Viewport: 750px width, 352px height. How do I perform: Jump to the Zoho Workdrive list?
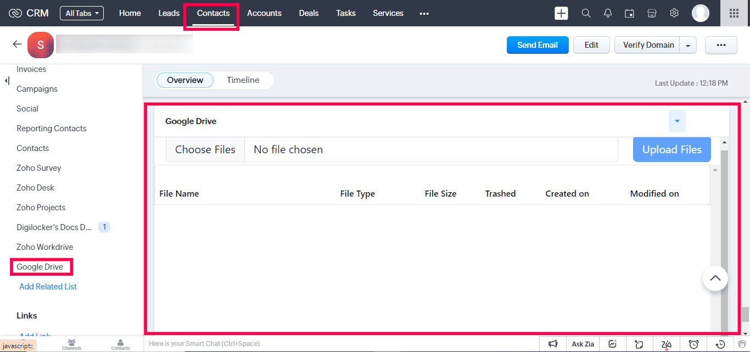pos(45,247)
